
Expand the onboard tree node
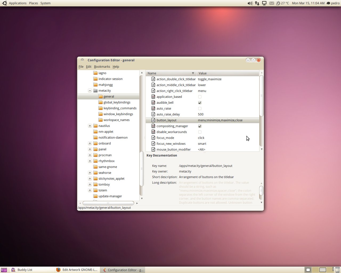[90, 143]
